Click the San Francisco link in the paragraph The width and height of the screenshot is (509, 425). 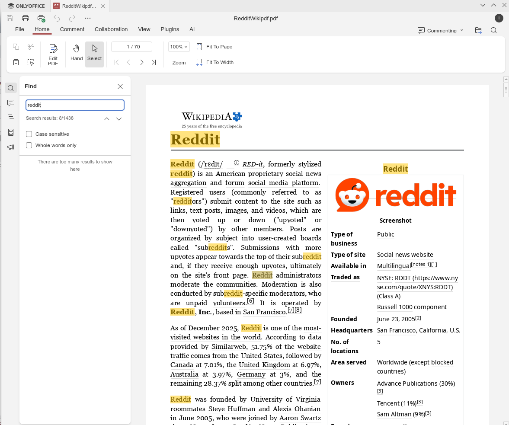[x=265, y=312]
